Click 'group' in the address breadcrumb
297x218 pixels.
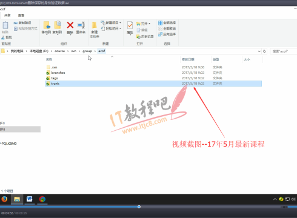[87, 51]
